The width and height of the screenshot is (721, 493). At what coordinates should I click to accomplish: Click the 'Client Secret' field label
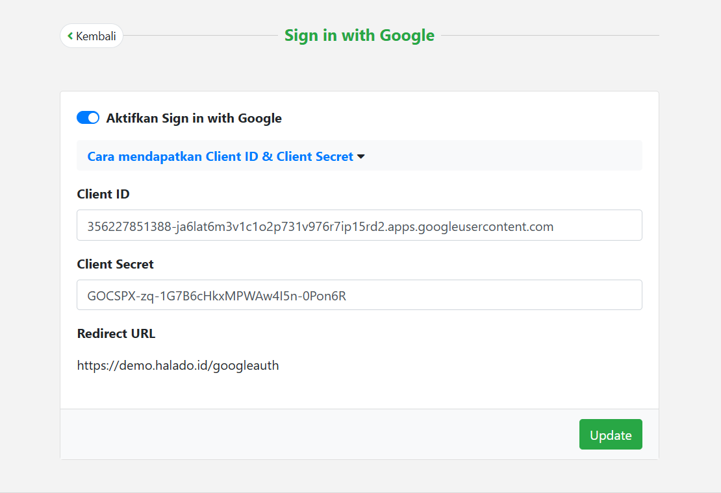click(115, 264)
